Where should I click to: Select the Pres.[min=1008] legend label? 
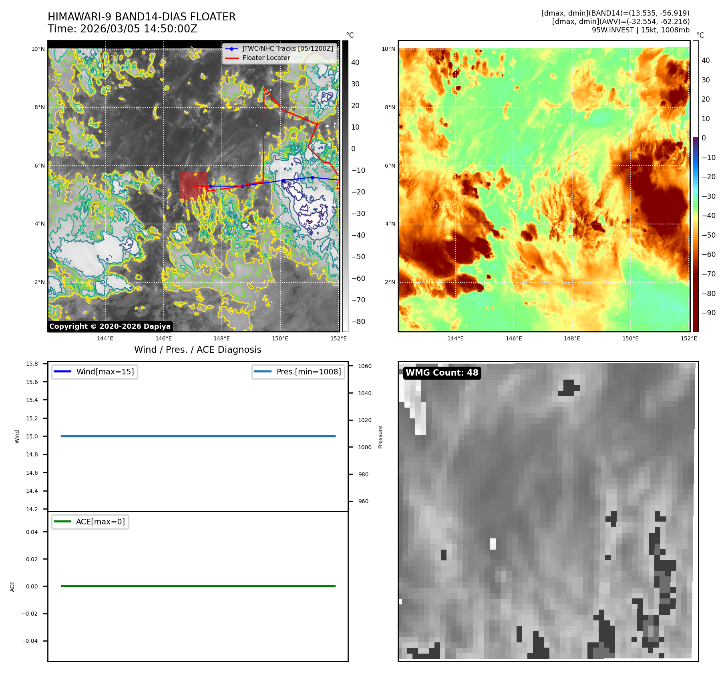(308, 372)
